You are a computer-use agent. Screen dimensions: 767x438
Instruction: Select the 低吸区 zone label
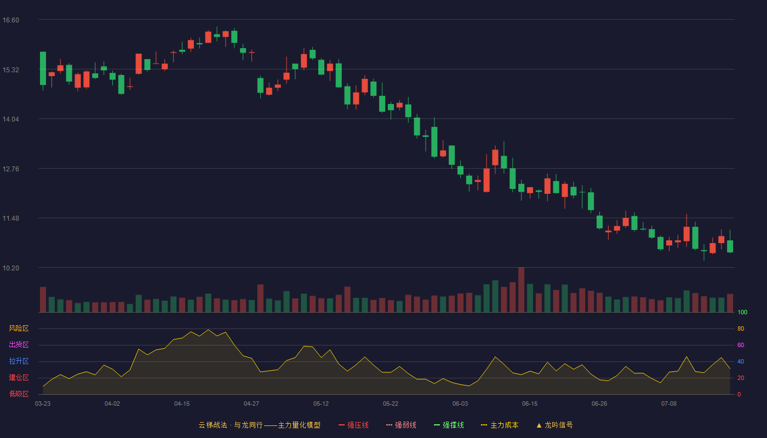(x=19, y=394)
